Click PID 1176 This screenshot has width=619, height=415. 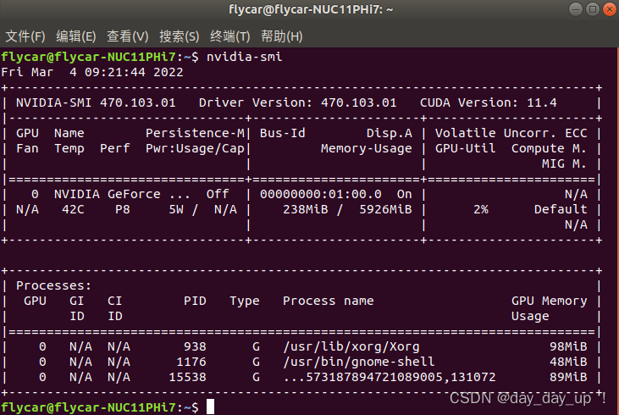191,362
